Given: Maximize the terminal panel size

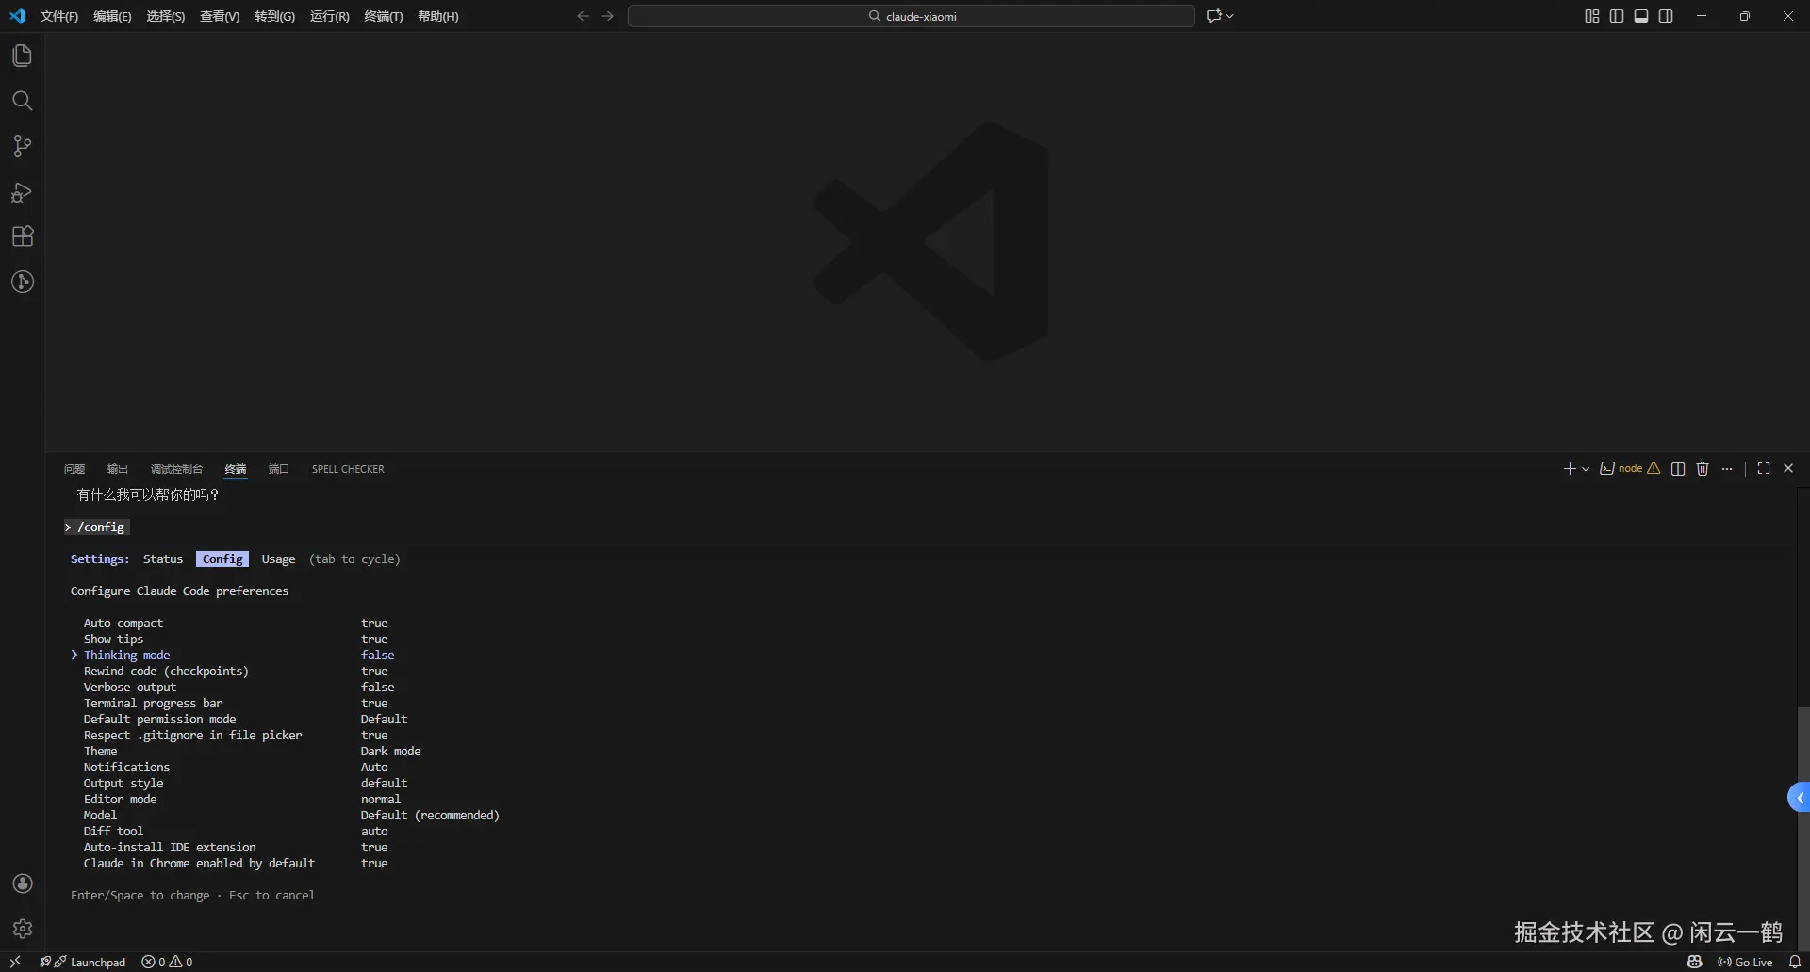Looking at the screenshot, I should tap(1764, 469).
